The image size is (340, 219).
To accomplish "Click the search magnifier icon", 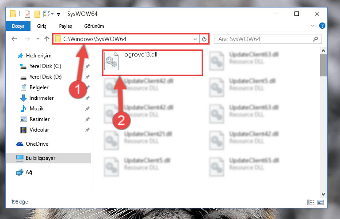I will 315,39.
